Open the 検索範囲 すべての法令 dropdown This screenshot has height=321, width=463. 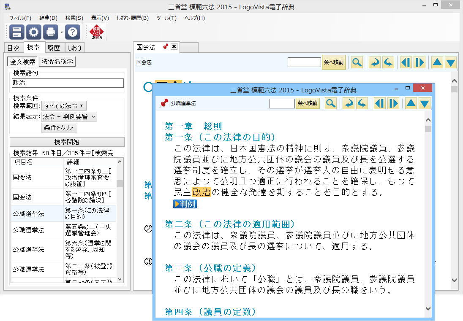64,105
